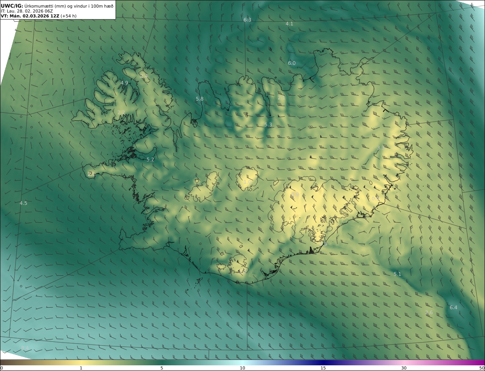Click the '(+54 h)' forecast offset label
Image resolution: width=485 pixels, height=371 pixels.
pyautogui.click(x=69, y=16)
